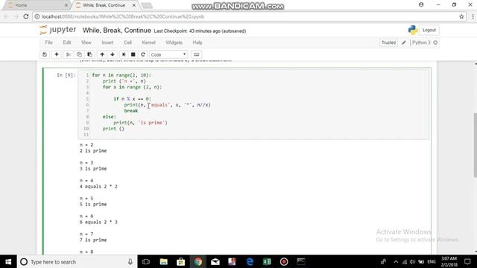Open the Widgets menu
Screen dimensions: 477x268
[174, 42]
